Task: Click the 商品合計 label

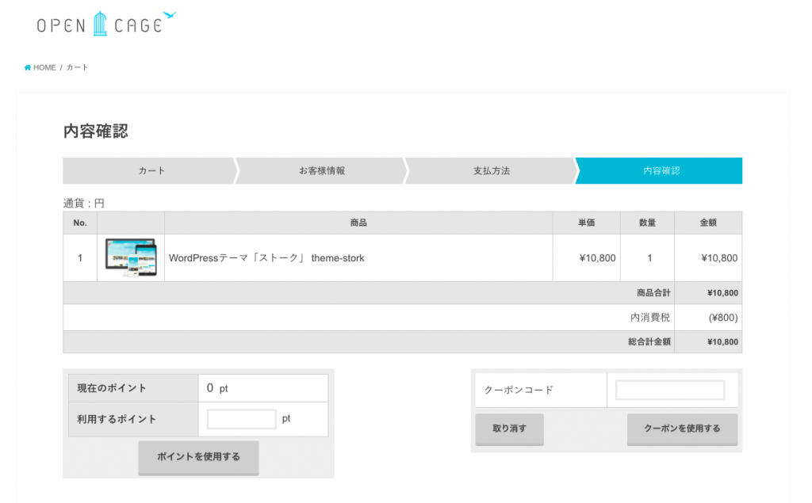Action: pos(653,293)
